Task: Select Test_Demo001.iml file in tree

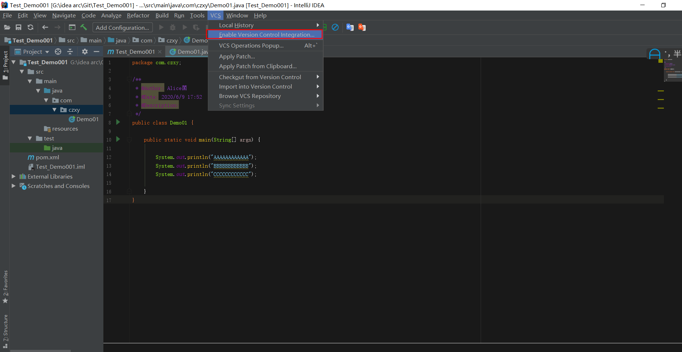Action: [57, 167]
